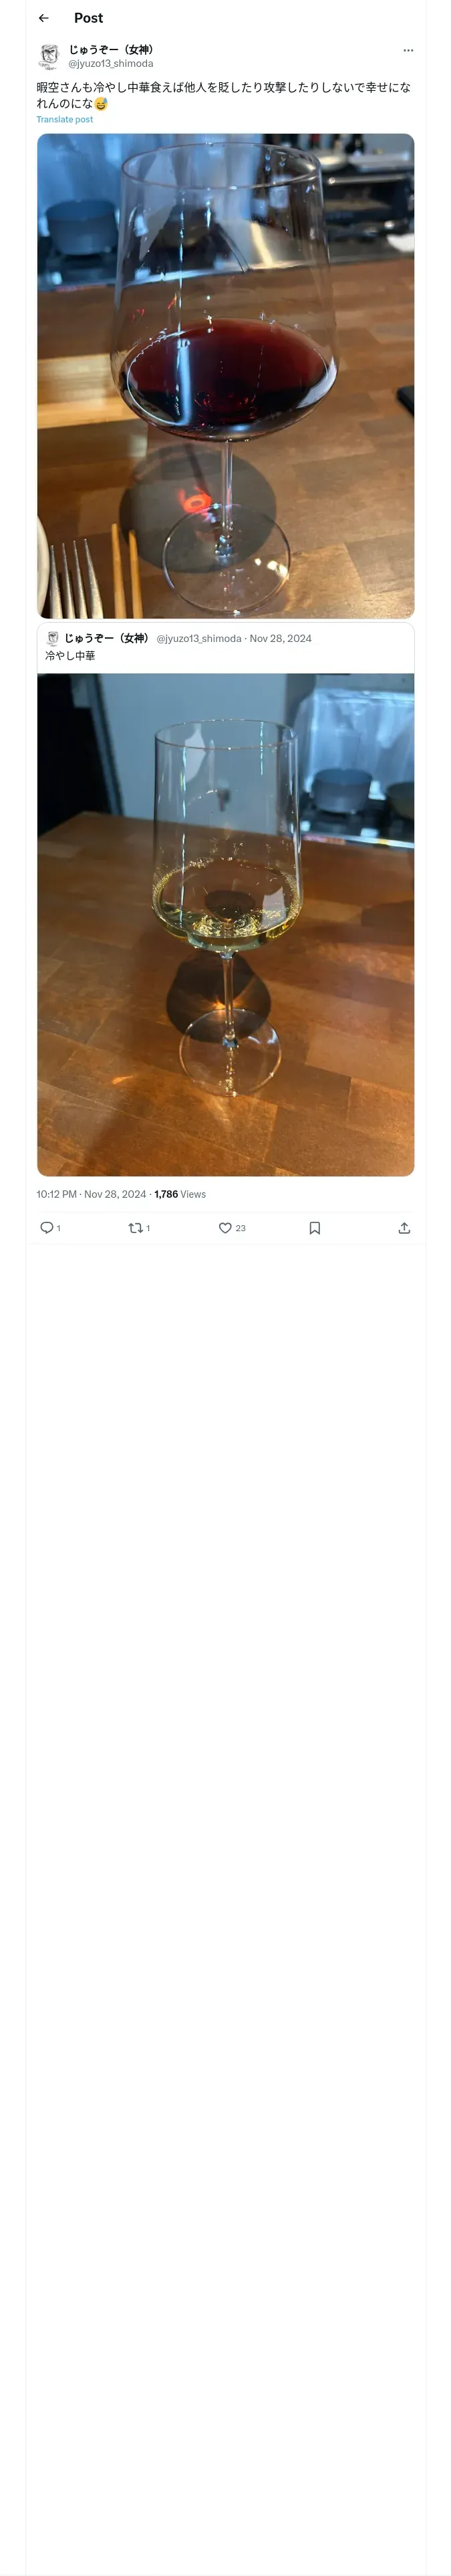Click the 10:12 PM Nov 28, 2024 timestamp

(x=91, y=1194)
